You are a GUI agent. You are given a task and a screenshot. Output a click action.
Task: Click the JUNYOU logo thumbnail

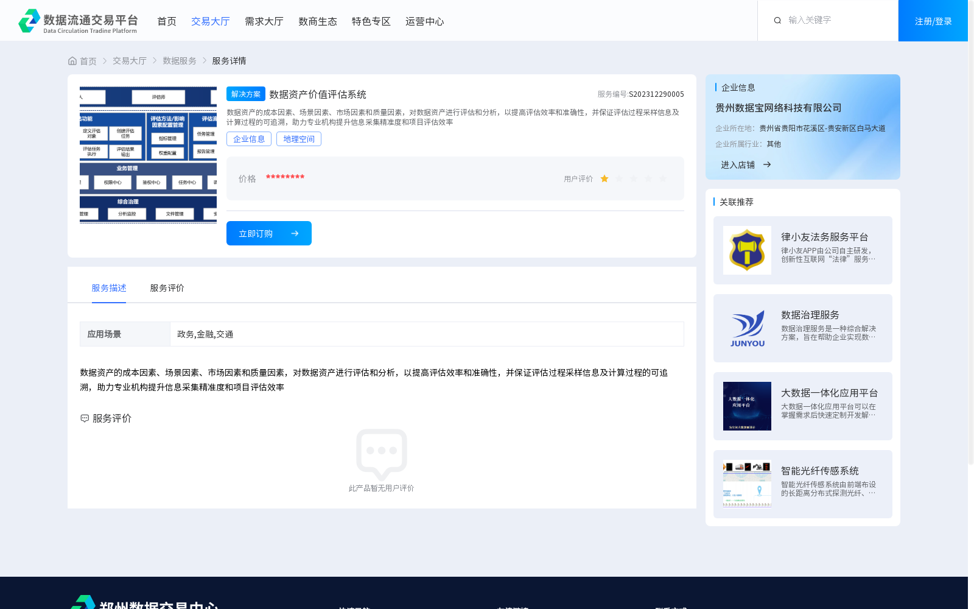click(747, 328)
